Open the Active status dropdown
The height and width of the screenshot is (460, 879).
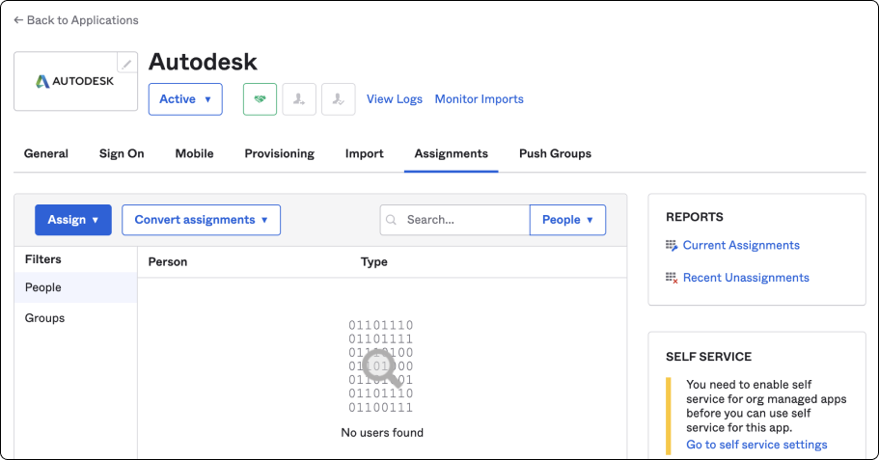[185, 99]
